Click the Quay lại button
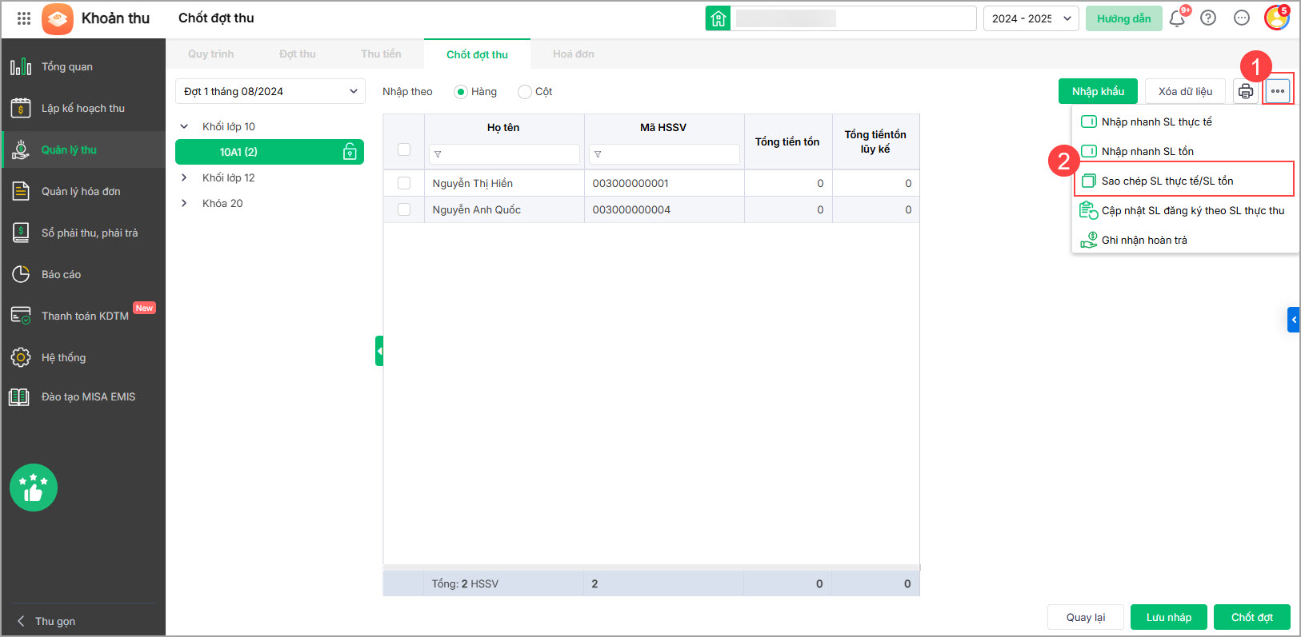1301x637 pixels. pyautogui.click(x=1086, y=617)
